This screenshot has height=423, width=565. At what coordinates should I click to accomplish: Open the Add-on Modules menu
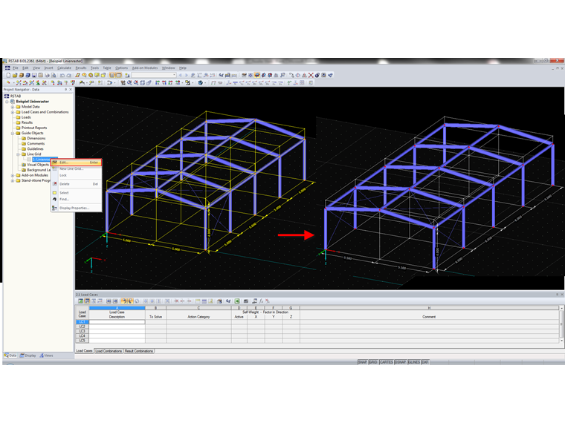pos(145,68)
